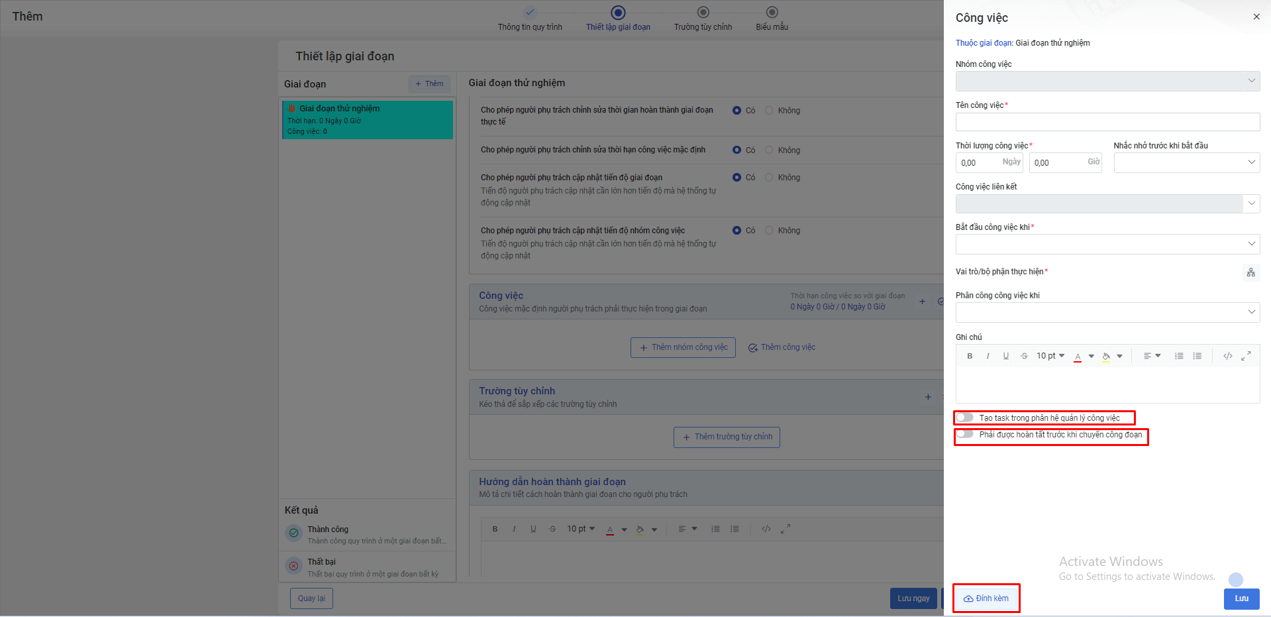Pick text color in Hướng dẫn editor

[x=610, y=529]
